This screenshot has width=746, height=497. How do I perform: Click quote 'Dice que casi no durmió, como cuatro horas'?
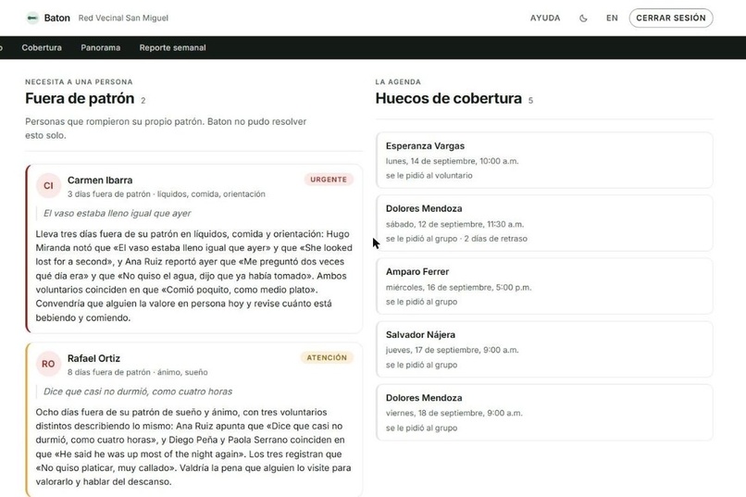coord(138,391)
